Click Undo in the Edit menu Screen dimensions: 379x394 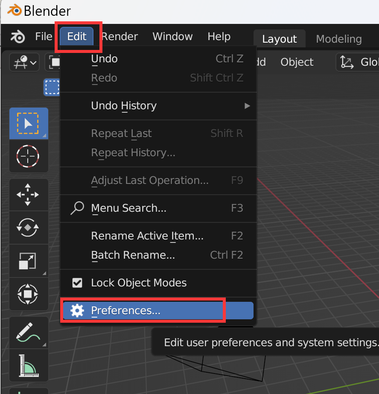click(105, 59)
